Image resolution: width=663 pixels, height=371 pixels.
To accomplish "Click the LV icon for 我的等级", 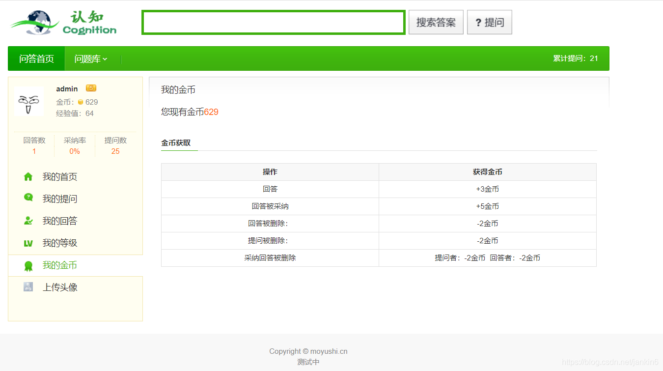I will tap(28, 243).
